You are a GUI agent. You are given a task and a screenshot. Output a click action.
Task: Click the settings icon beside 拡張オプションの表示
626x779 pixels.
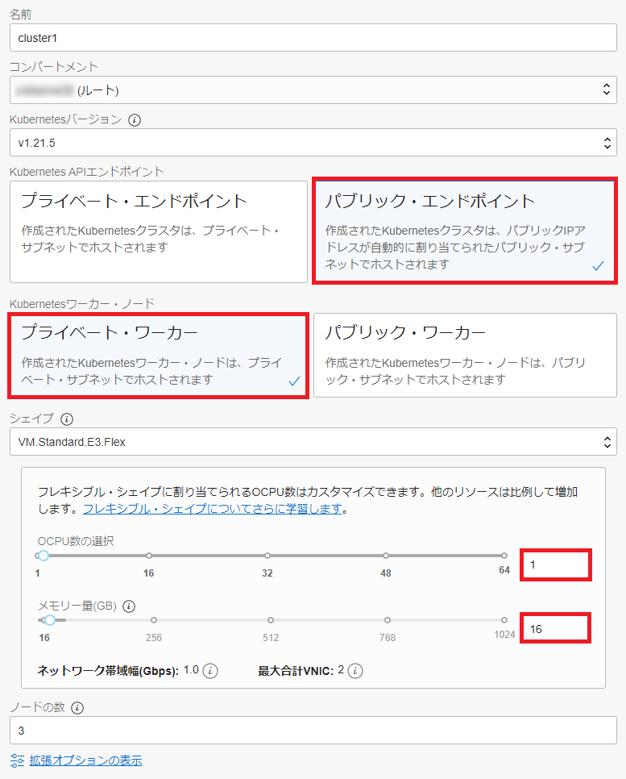click(x=18, y=760)
